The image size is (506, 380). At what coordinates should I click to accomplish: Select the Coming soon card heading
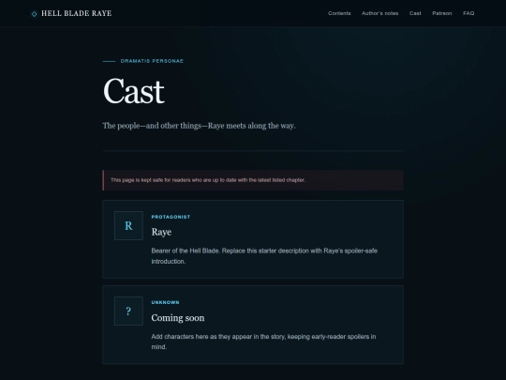pos(178,318)
